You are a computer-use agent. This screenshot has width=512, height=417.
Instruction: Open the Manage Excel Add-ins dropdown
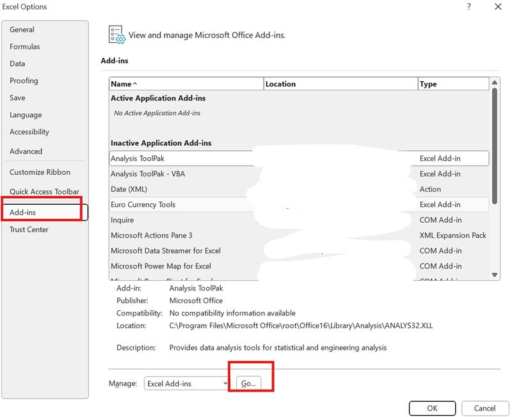(186, 383)
